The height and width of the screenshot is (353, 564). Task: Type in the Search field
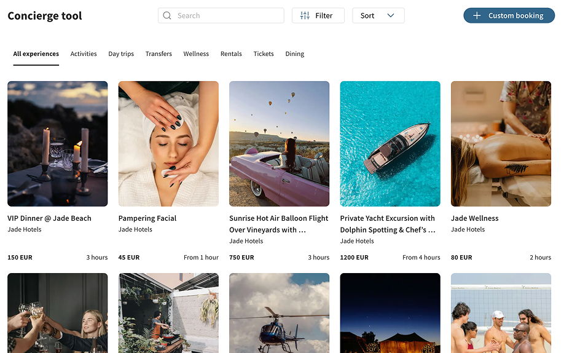click(x=227, y=16)
